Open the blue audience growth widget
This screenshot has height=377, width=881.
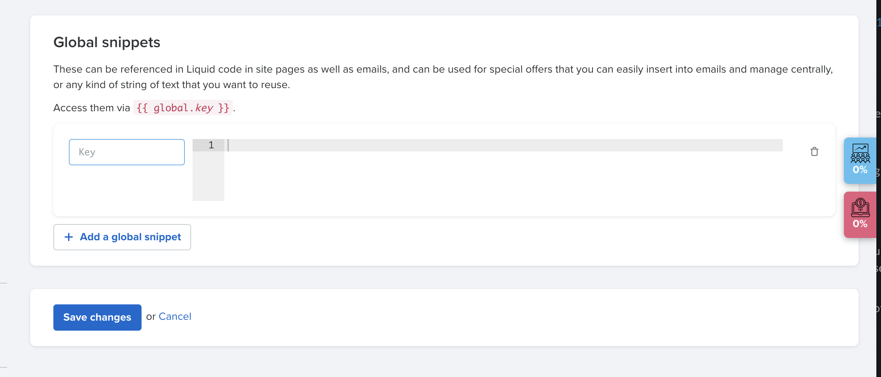pos(860,161)
